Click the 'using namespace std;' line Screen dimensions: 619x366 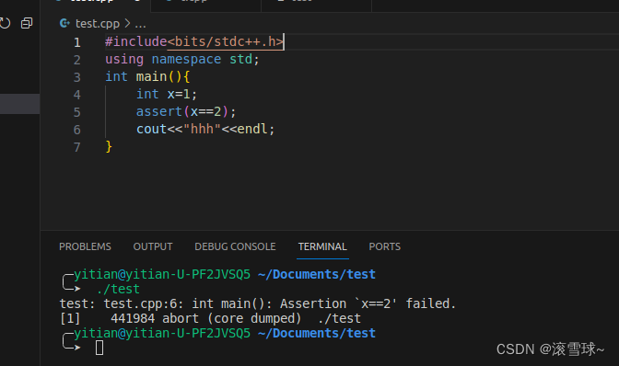(x=182, y=60)
